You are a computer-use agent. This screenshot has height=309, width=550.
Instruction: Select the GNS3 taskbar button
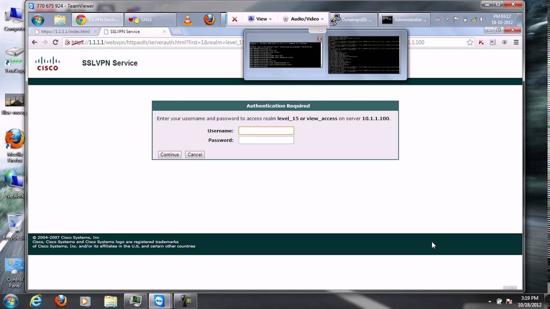coord(150,20)
